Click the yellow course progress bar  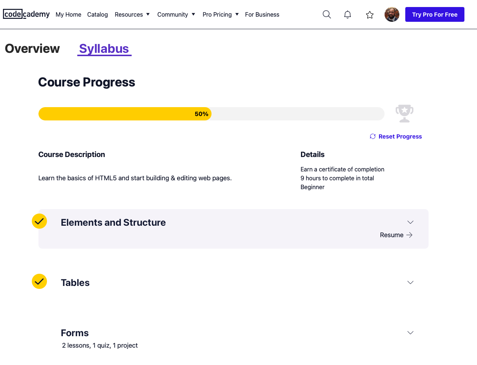click(x=125, y=114)
